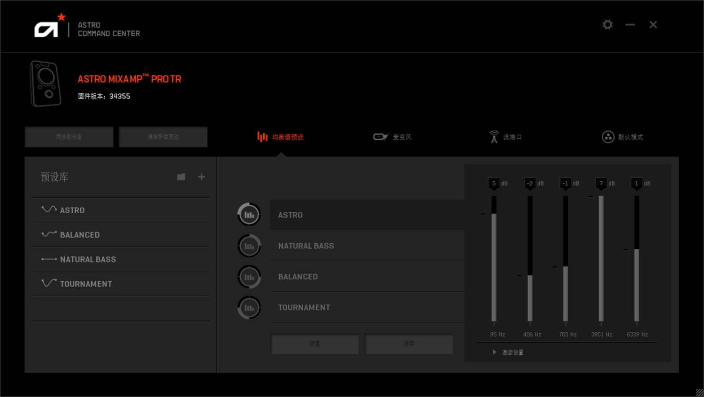
Task: Click the 95 Hz equalizer slider
Action: [x=494, y=258]
